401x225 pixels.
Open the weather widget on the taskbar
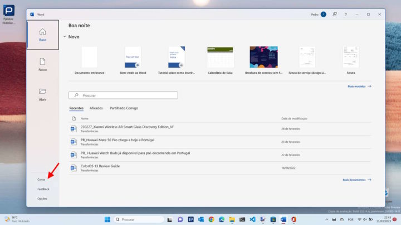click(17, 219)
